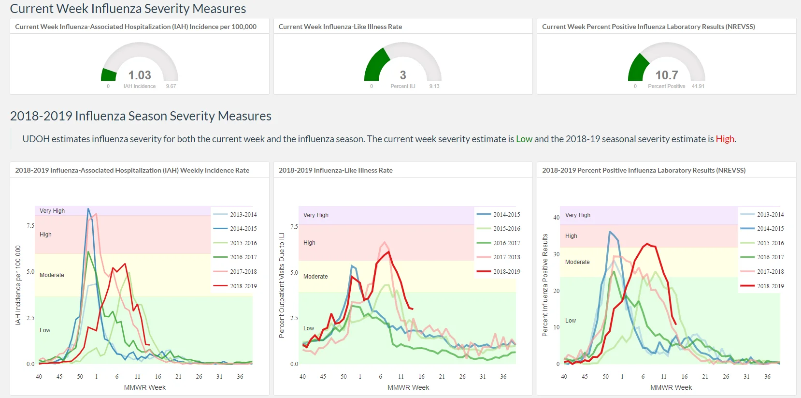Toggle 2017-2018 series in ILI chart legend
Viewport: 801px width, 398px height.
499,257
